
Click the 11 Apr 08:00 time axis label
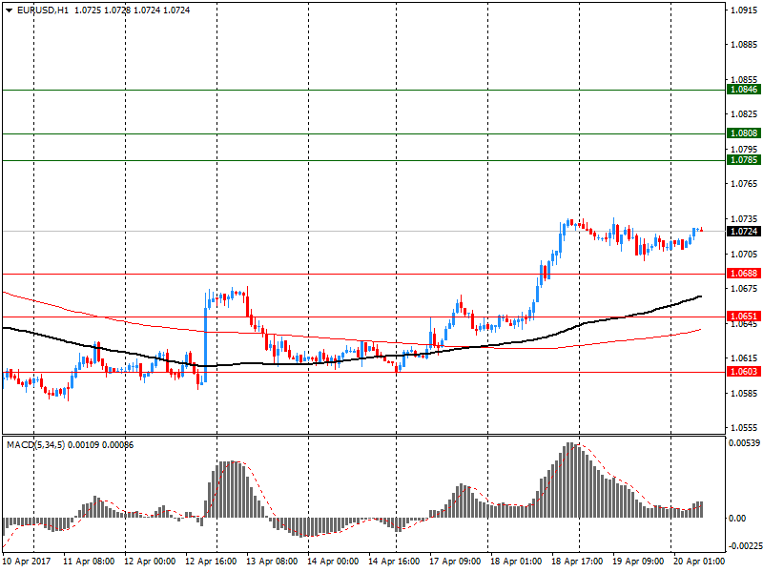[x=89, y=562]
